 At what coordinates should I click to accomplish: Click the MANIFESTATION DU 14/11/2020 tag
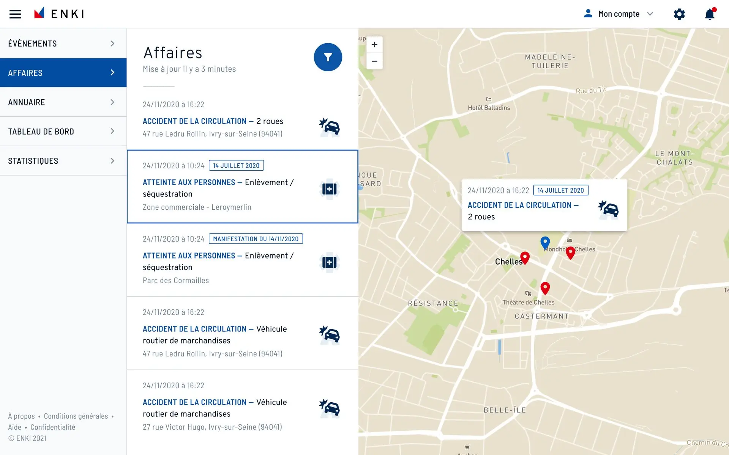coord(256,239)
